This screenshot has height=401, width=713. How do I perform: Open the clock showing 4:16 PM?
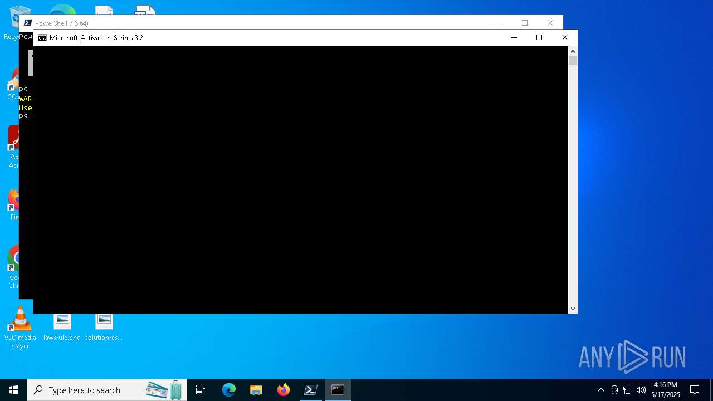(x=666, y=390)
